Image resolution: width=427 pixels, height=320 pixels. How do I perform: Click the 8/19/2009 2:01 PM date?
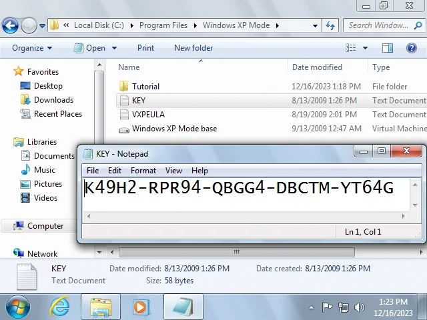(x=324, y=114)
